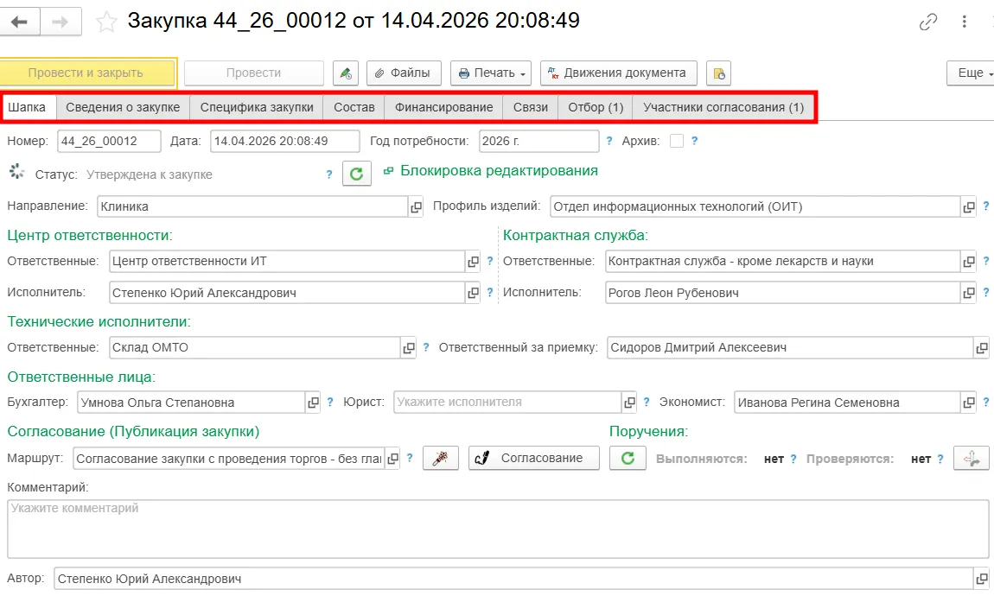Click the pencil-with-green-mark toolbar icon
The height and width of the screenshot is (596, 994).
(x=346, y=73)
